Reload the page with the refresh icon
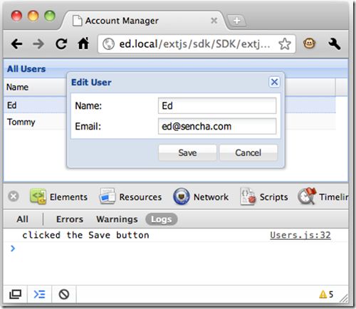This screenshot has width=356, height=309. (x=61, y=44)
